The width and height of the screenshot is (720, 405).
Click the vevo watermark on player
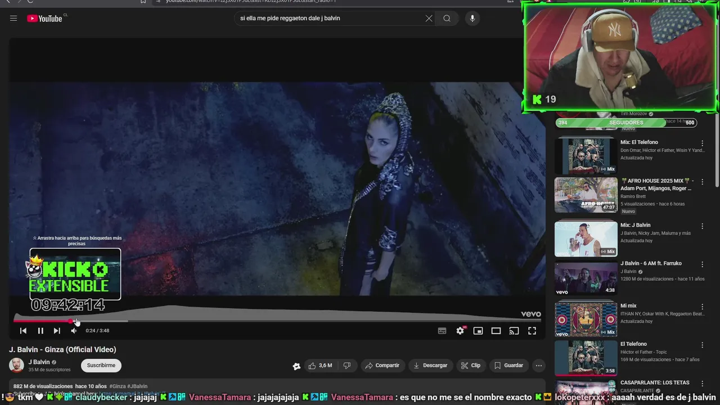point(530,314)
